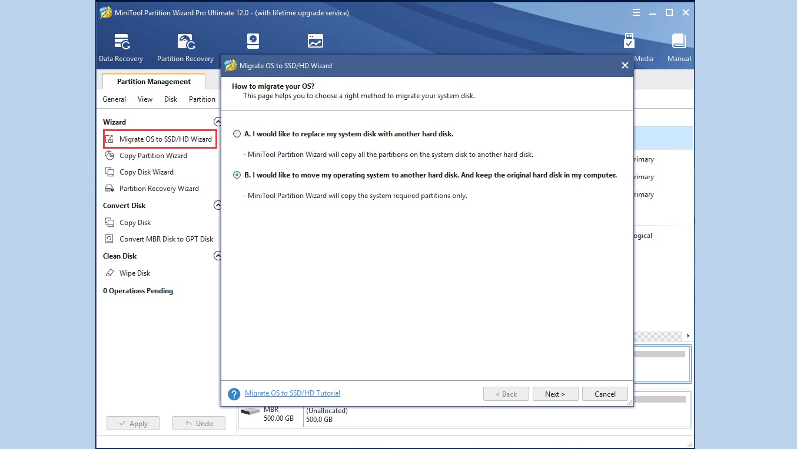Maximize the MiniTool main window

pos(669,12)
